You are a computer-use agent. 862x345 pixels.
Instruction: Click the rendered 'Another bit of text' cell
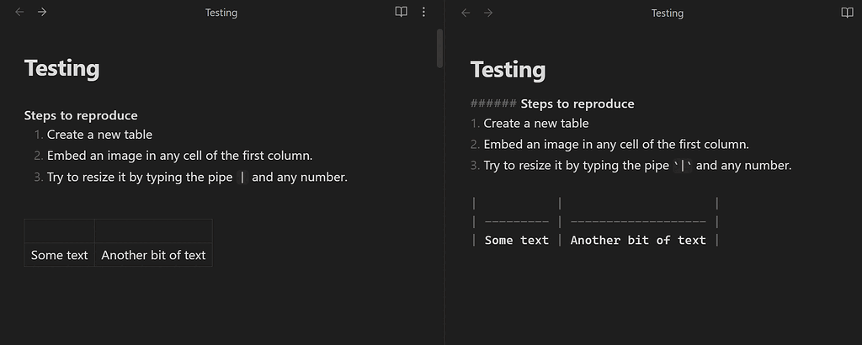tap(153, 255)
